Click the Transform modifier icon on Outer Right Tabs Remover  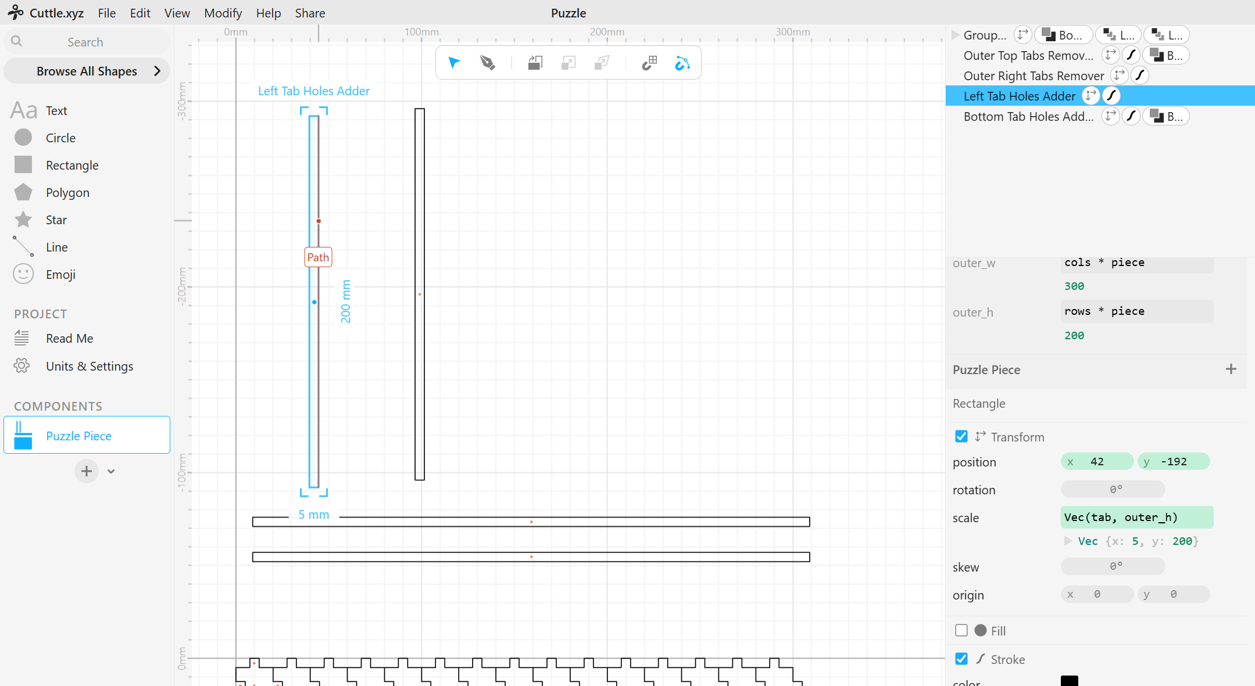tap(1119, 76)
